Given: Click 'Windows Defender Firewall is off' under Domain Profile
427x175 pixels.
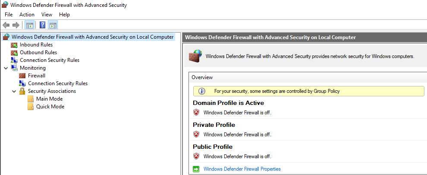Looking at the screenshot, I should pos(238,113).
